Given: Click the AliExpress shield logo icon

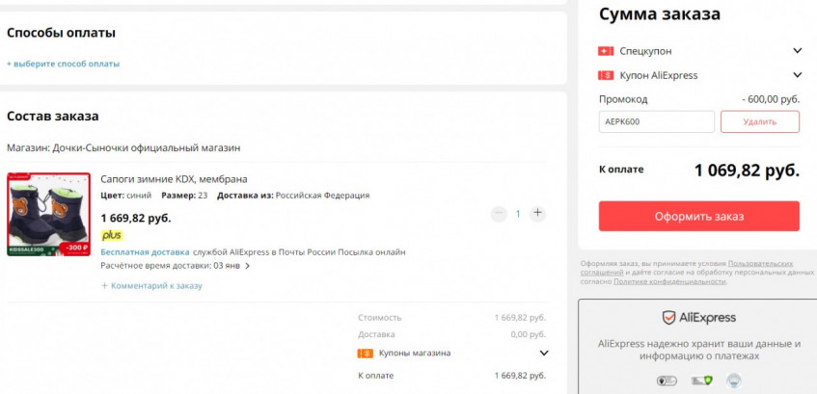Looking at the screenshot, I should (x=668, y=318).
